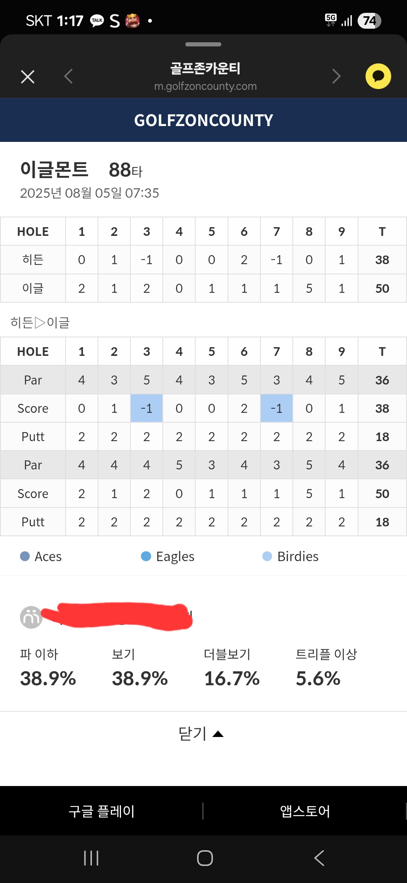
Task: Tap the m.golfzoncounty.com address text
Action: click(x=205, y=86)
